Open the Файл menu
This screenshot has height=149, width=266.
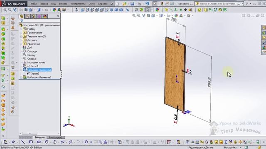point(34,4)
